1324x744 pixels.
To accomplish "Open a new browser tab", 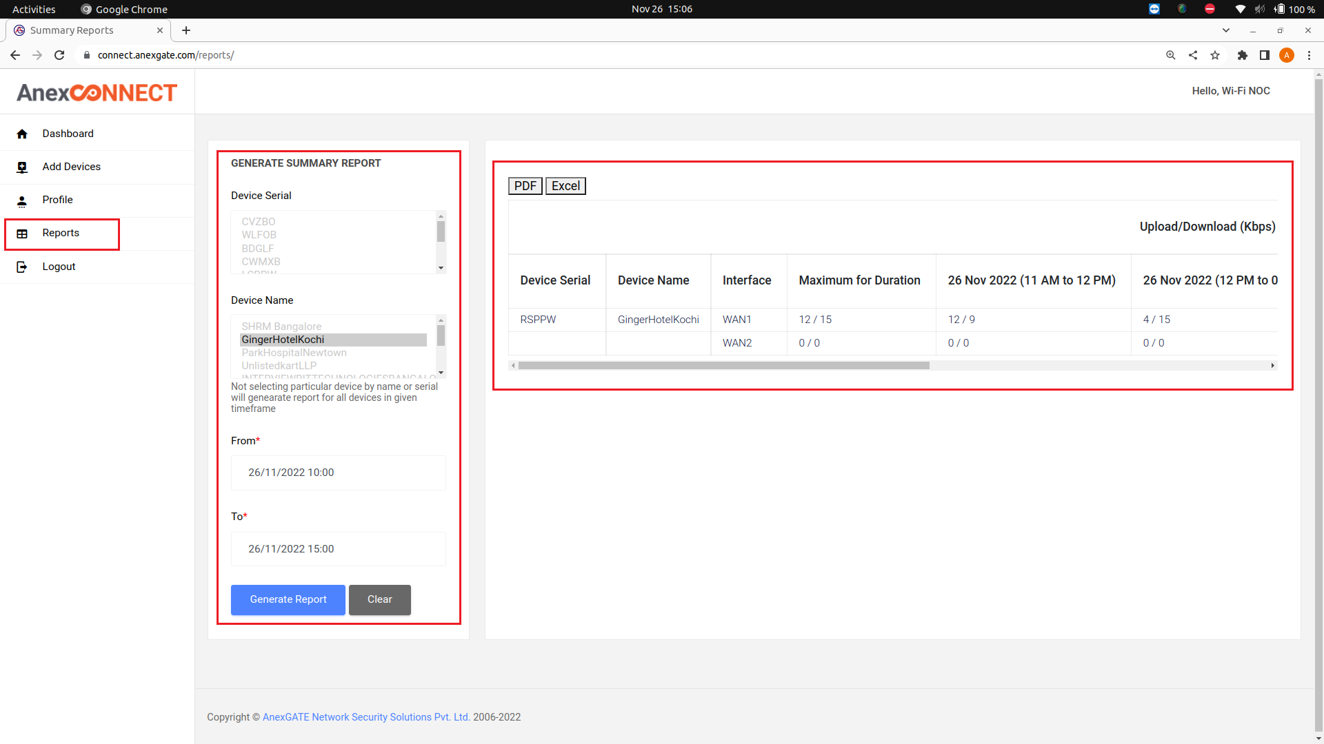I will point(186,30).
